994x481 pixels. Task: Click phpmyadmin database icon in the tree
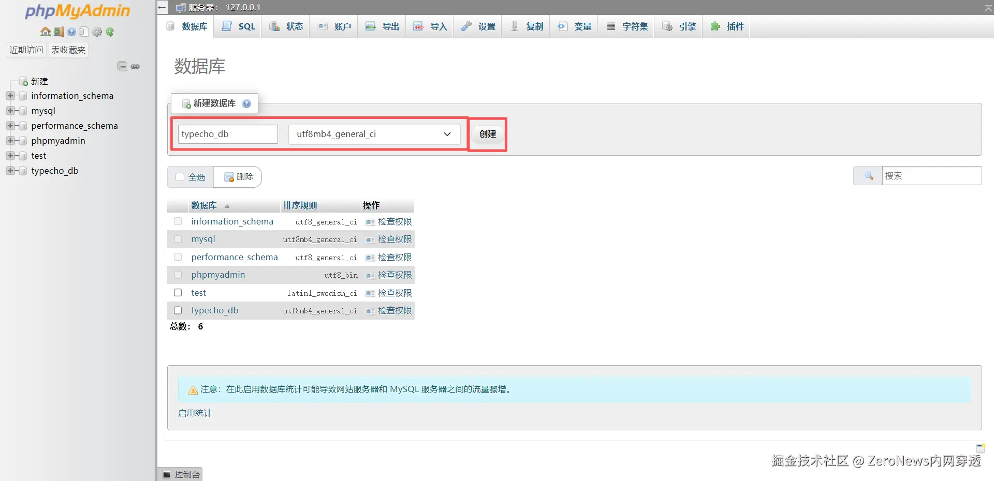(x=23, y=141)
